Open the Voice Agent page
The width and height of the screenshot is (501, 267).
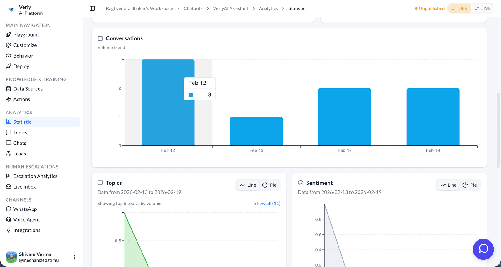coord(26,220)
